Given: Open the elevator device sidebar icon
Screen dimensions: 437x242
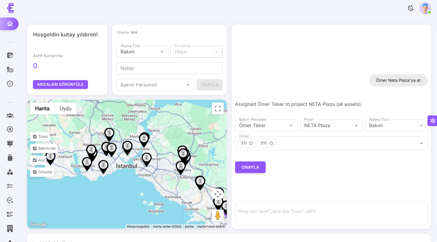Looking at the screenshot, I should coord(10,158).
